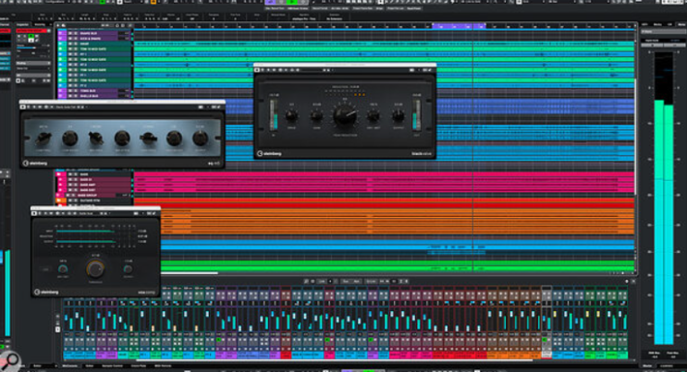Mute the TOMS BUS track
Viewport: 687px width, 372px height.
pyautogui.click(x=70, y=90)
